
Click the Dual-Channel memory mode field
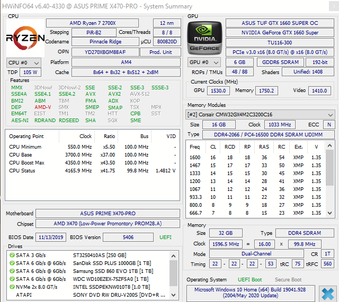256,254
